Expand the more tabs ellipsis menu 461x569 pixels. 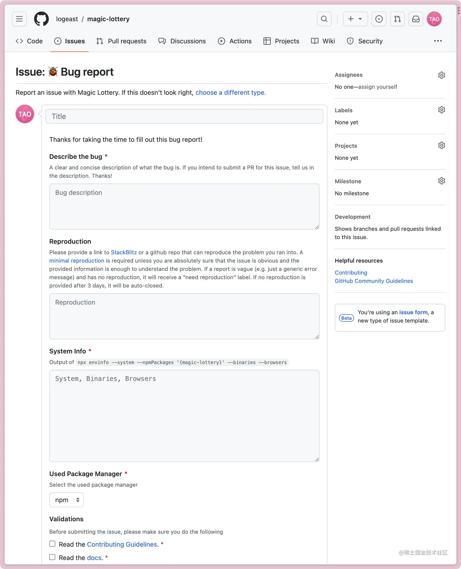pos(438,41)
